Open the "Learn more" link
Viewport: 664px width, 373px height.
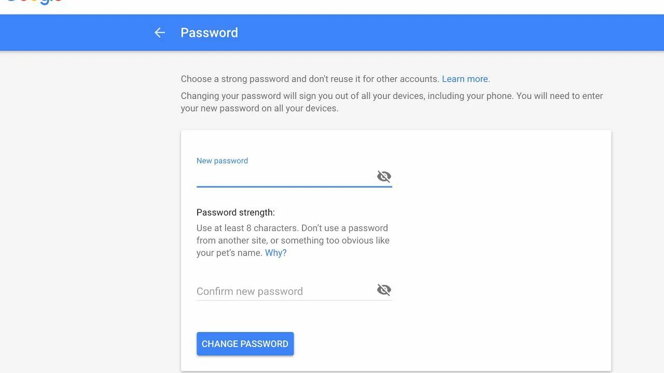click(x=465, y=79)
